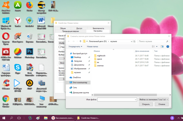183x121 pixels.
Task: Expand the file type filter dropdown
Action: point(154,99)
